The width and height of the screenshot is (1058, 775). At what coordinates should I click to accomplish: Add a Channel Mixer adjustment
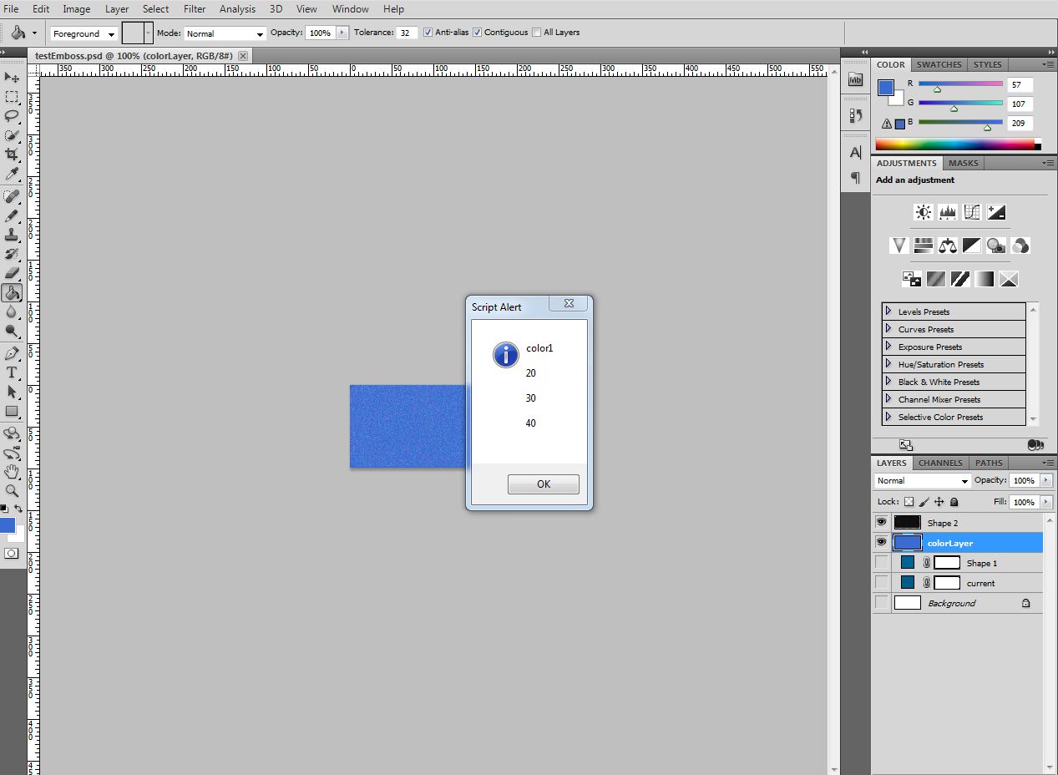1020,246
